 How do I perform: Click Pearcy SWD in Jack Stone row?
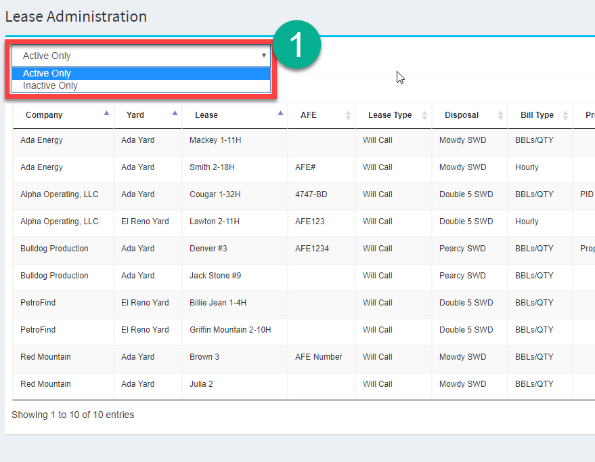pos(462,276)
